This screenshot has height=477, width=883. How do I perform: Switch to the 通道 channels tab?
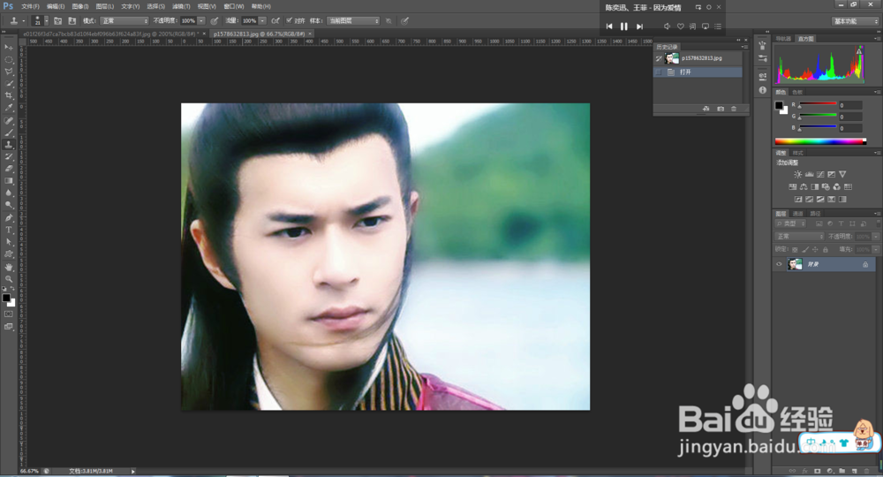[798, 214]
